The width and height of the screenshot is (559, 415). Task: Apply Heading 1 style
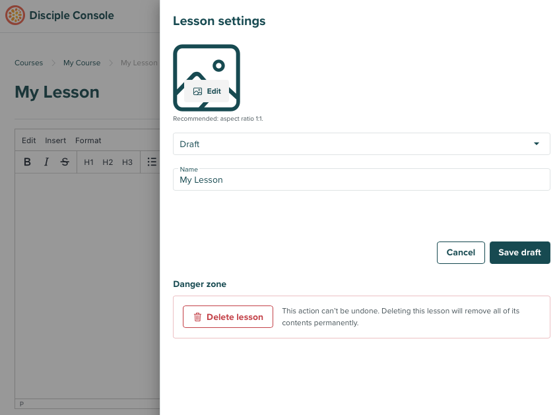tap(88, 162)
